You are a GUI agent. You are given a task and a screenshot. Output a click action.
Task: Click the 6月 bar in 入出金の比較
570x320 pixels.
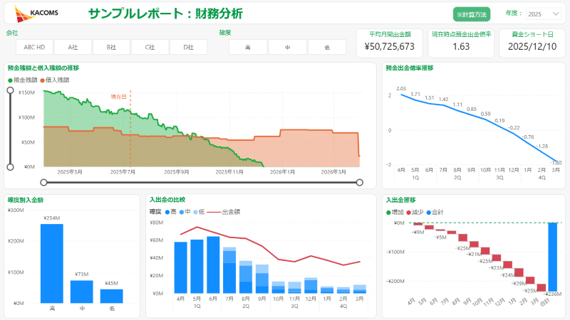point(213,265)
